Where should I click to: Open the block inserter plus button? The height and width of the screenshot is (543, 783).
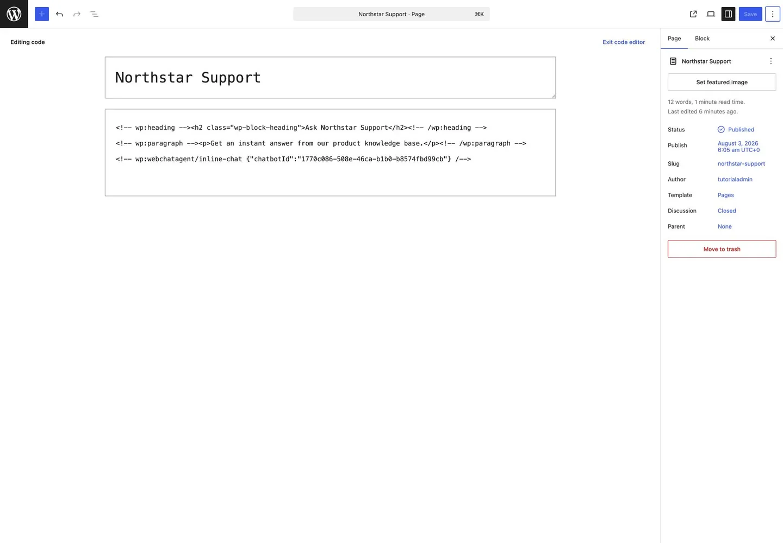click(42, 14)
